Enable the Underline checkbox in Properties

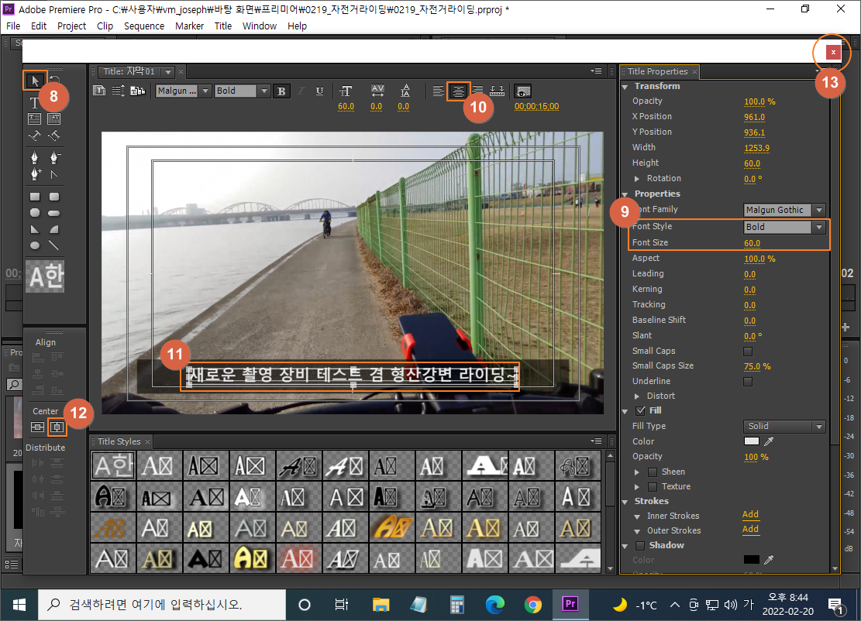pos(748,381)
